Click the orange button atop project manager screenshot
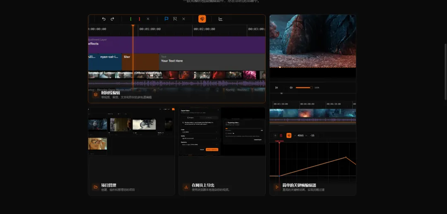The image size is (447, 214). point(173,109)
